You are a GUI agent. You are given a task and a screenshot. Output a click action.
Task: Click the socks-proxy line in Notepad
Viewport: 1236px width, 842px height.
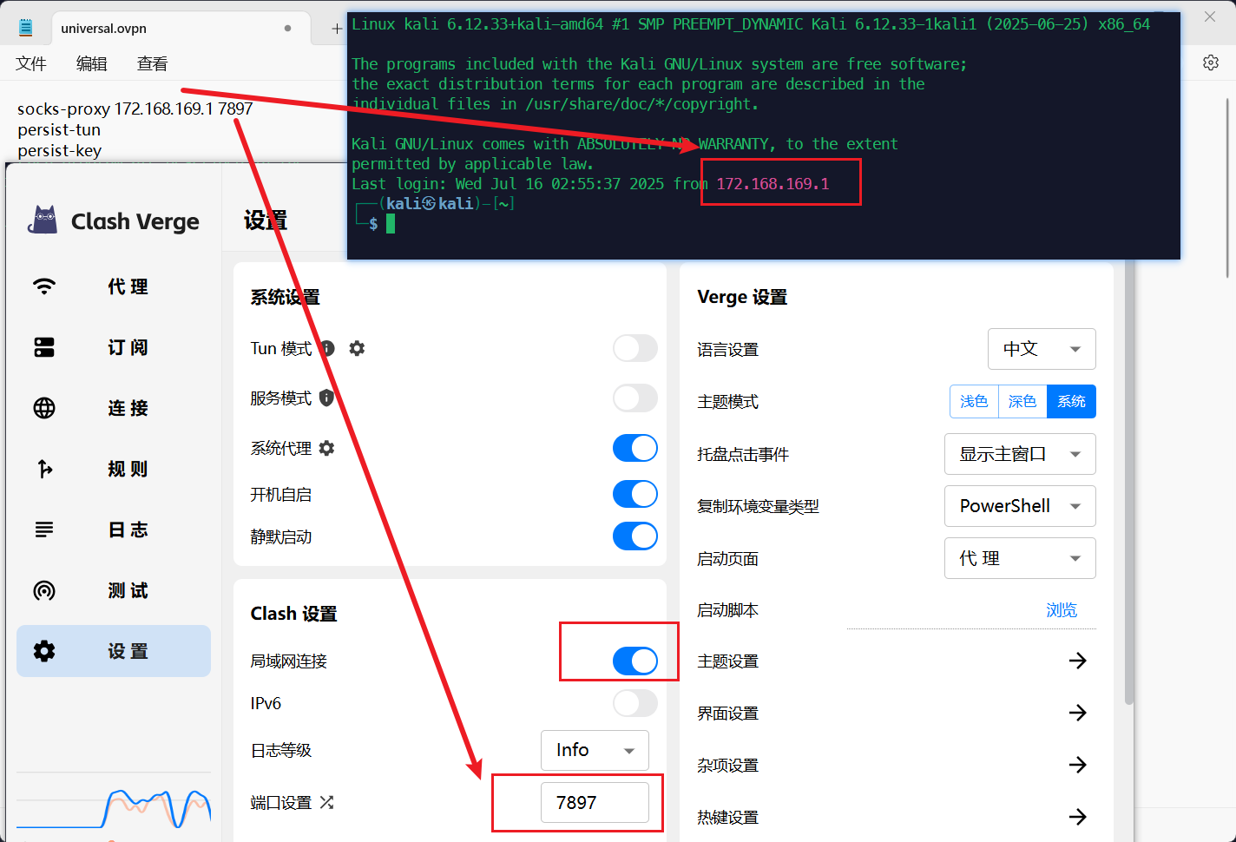pos(135,109)
